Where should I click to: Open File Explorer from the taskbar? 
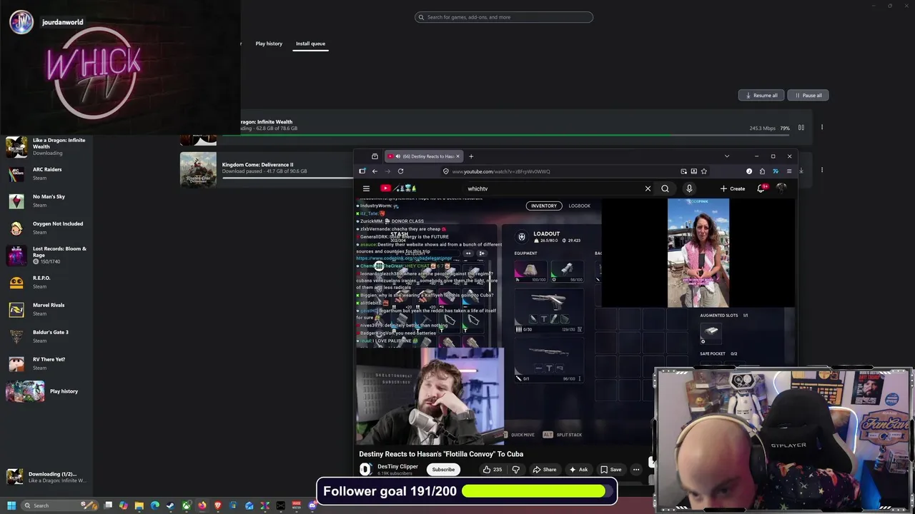[x=139, y=505]
